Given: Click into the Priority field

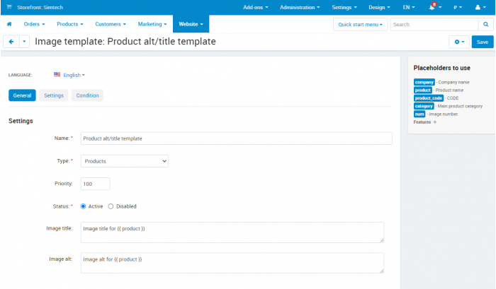Looking at the screenshot, I should click(95, 184).
